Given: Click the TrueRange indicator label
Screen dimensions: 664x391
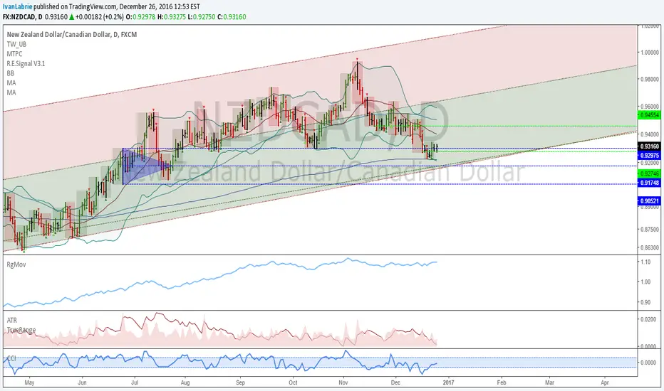Looking at the screenshot, I should click(x=21, y=330).
